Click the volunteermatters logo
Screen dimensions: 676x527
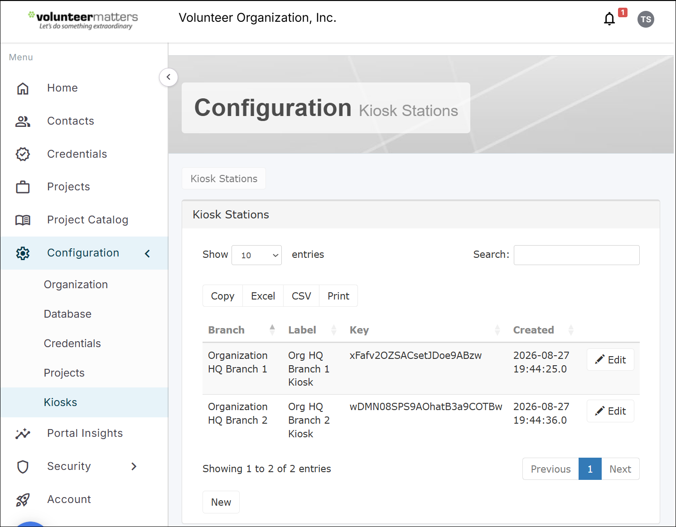coord(83,20)
